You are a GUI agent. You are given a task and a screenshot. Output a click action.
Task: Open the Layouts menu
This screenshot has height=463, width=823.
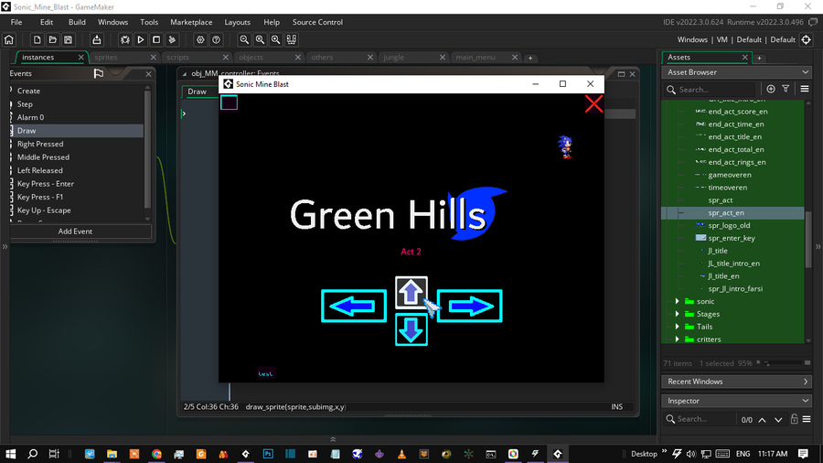point(237,22)
